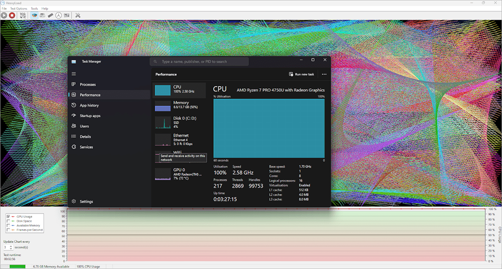This screenshot has height=269, width=502.
Task: Toggle the grid picture icon in HeavyLoad toolbar
Action: (67, 15)
